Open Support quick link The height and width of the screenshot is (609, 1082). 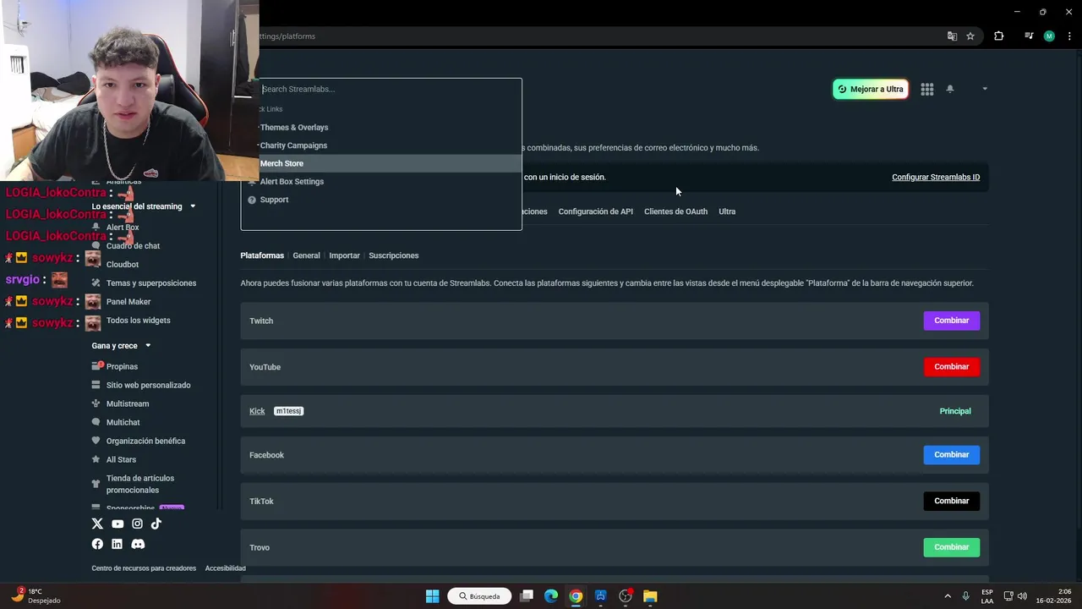click(274, 200)
